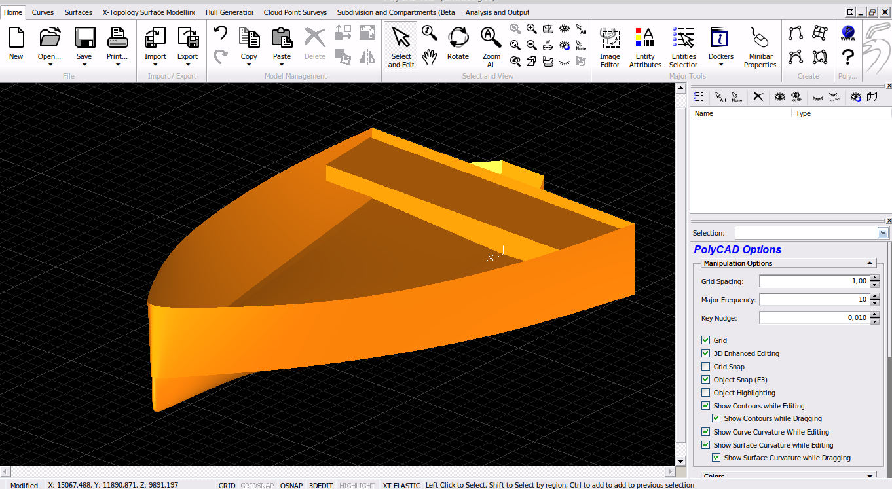Open the Entities Selector

[683, 46]
